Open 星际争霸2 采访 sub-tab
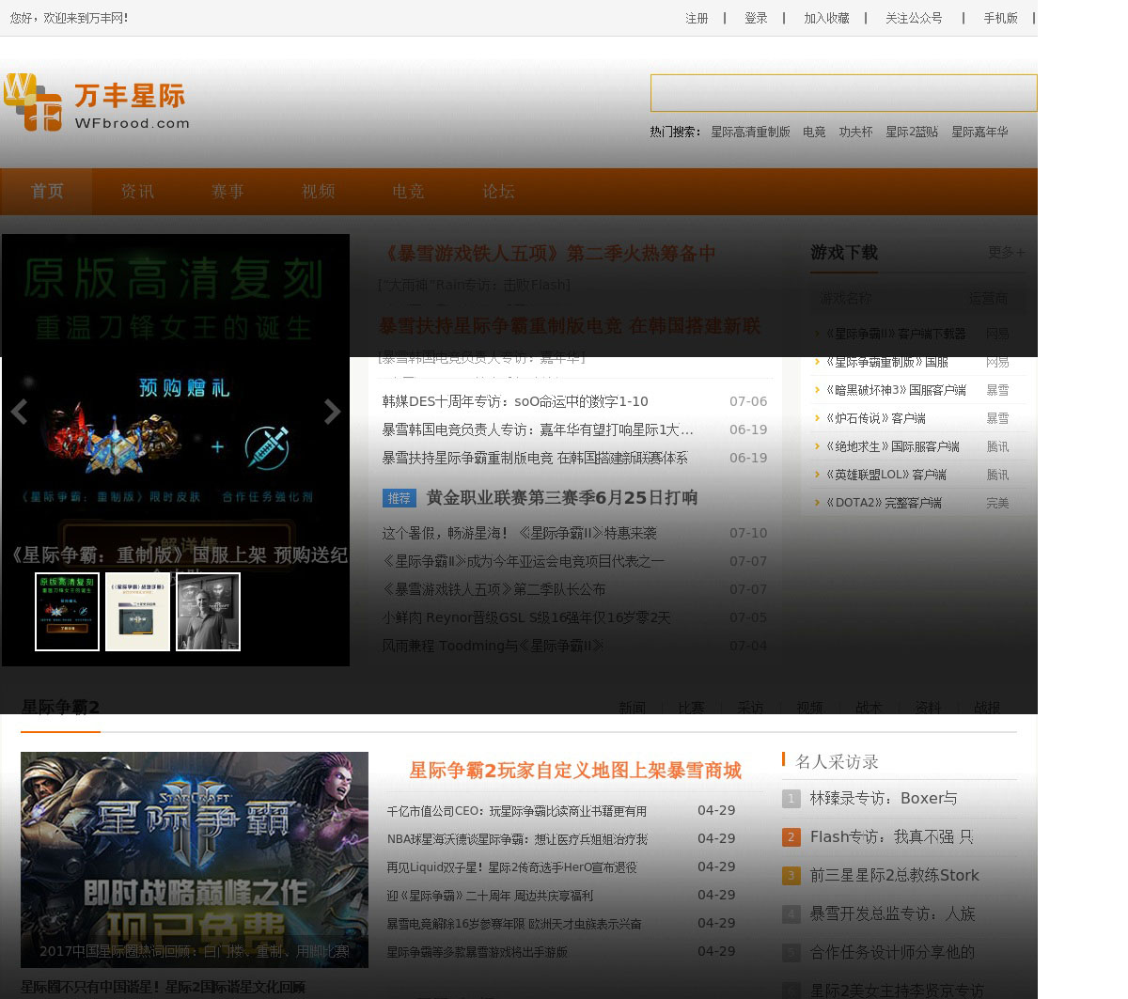This screenshot has width=1128, height=999. click(x=750, y=708)
